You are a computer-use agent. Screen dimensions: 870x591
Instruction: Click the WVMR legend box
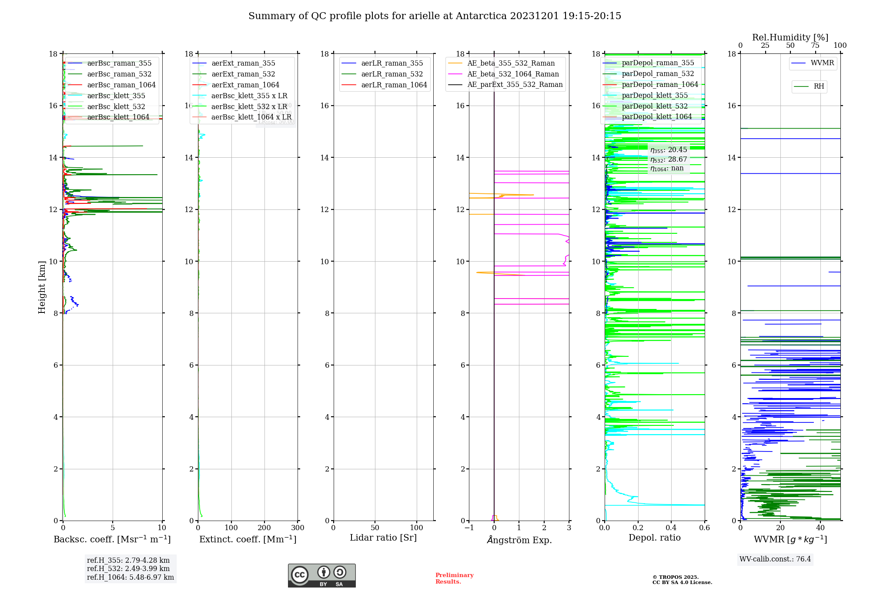(813, 63)
